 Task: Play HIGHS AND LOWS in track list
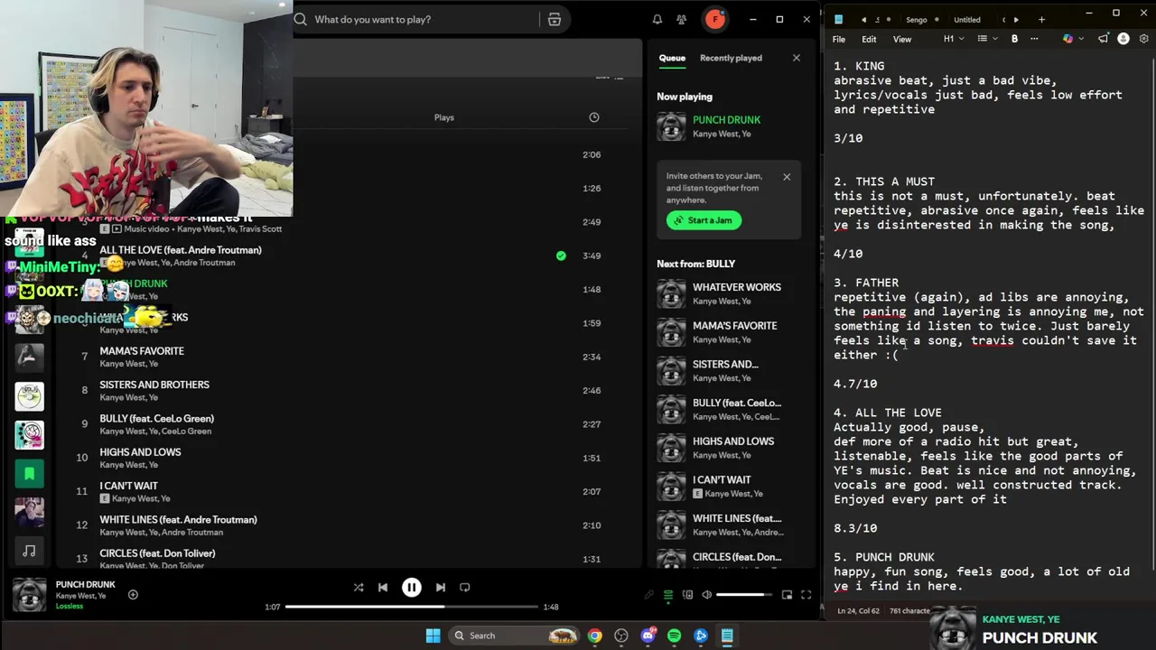pos(140,452)
